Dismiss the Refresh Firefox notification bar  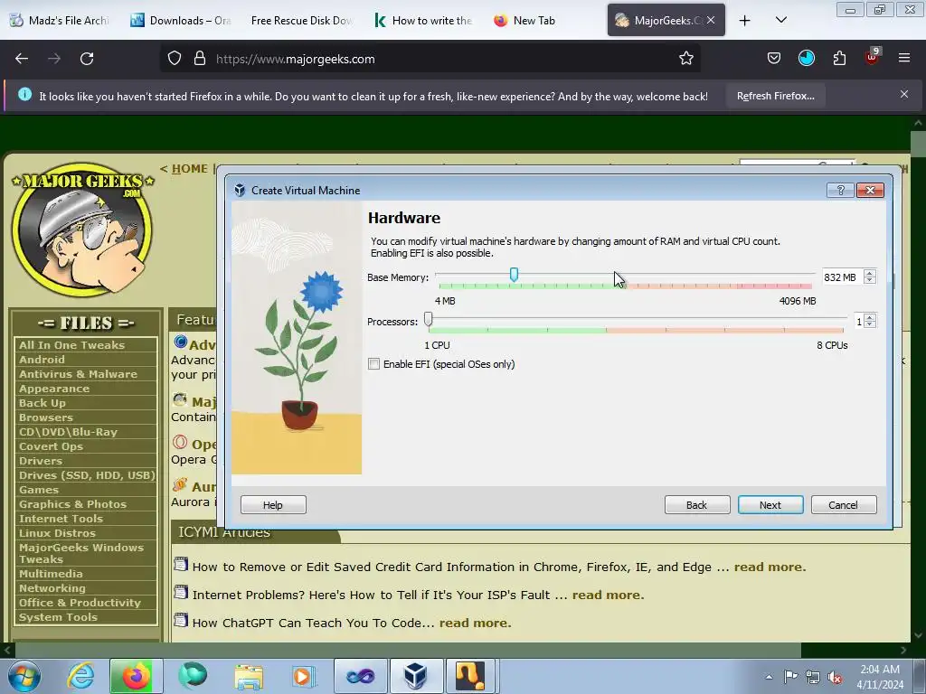[x=903, y=94]
